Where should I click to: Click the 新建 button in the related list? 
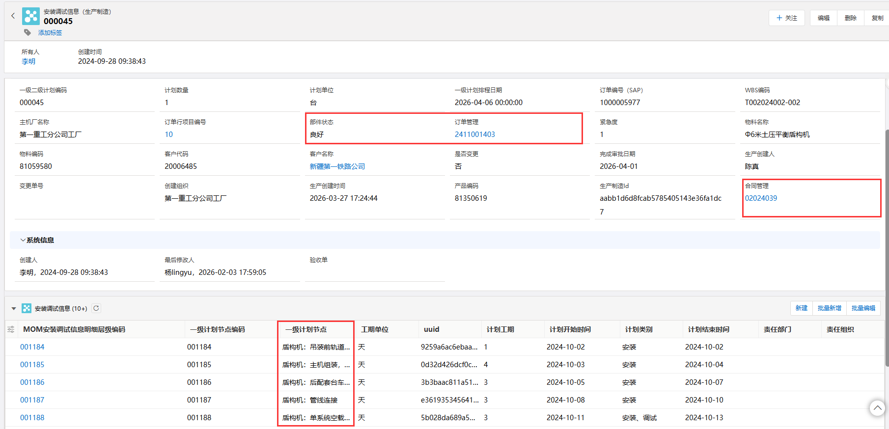click(x=801, y=308)
